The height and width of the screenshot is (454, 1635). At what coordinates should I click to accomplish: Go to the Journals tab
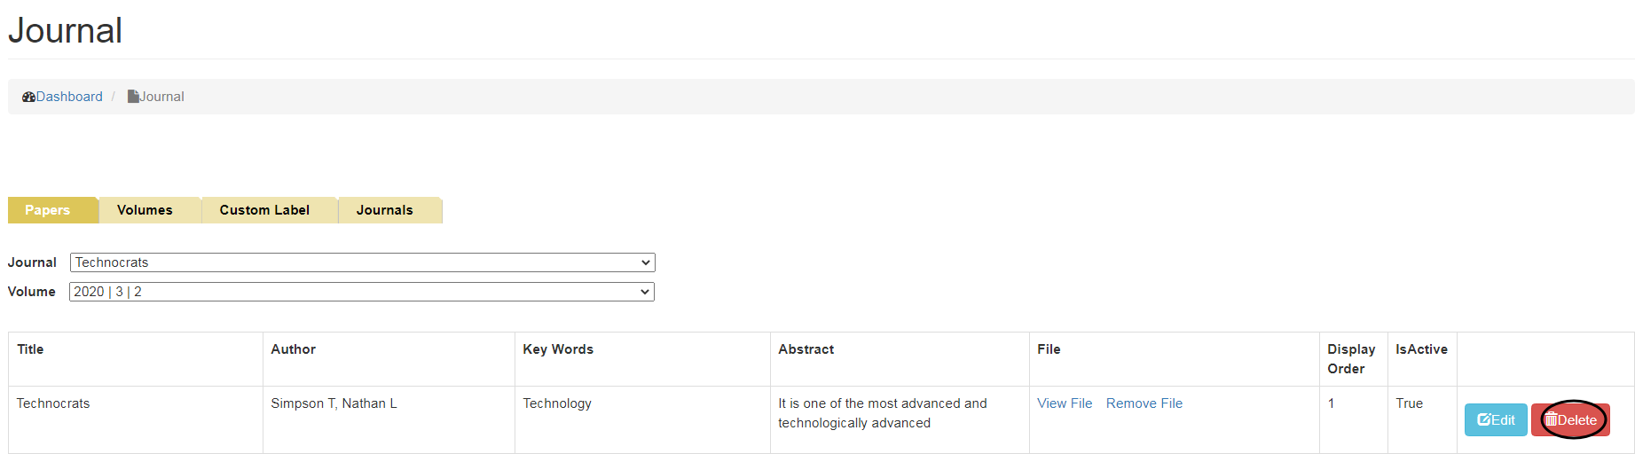[x=385, y=210]
